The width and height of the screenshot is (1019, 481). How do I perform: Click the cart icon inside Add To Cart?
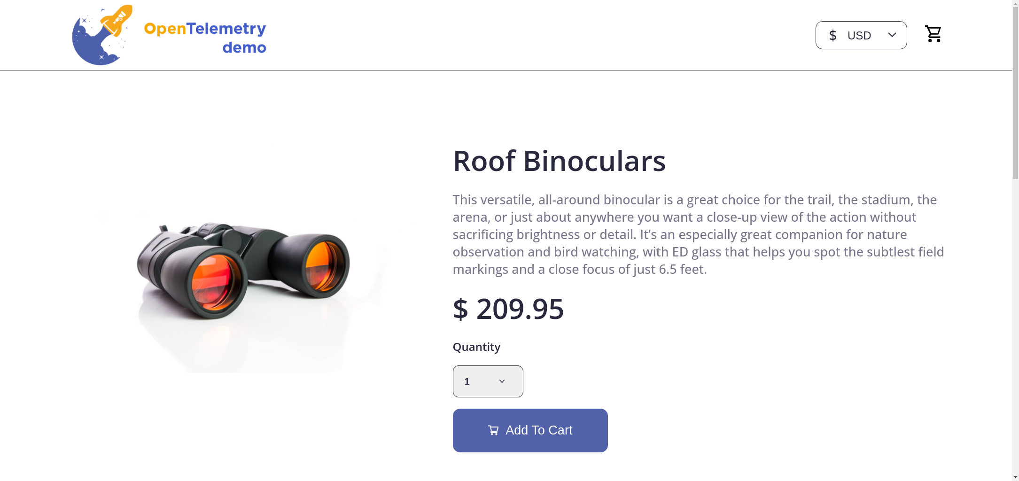pos(493,430)
